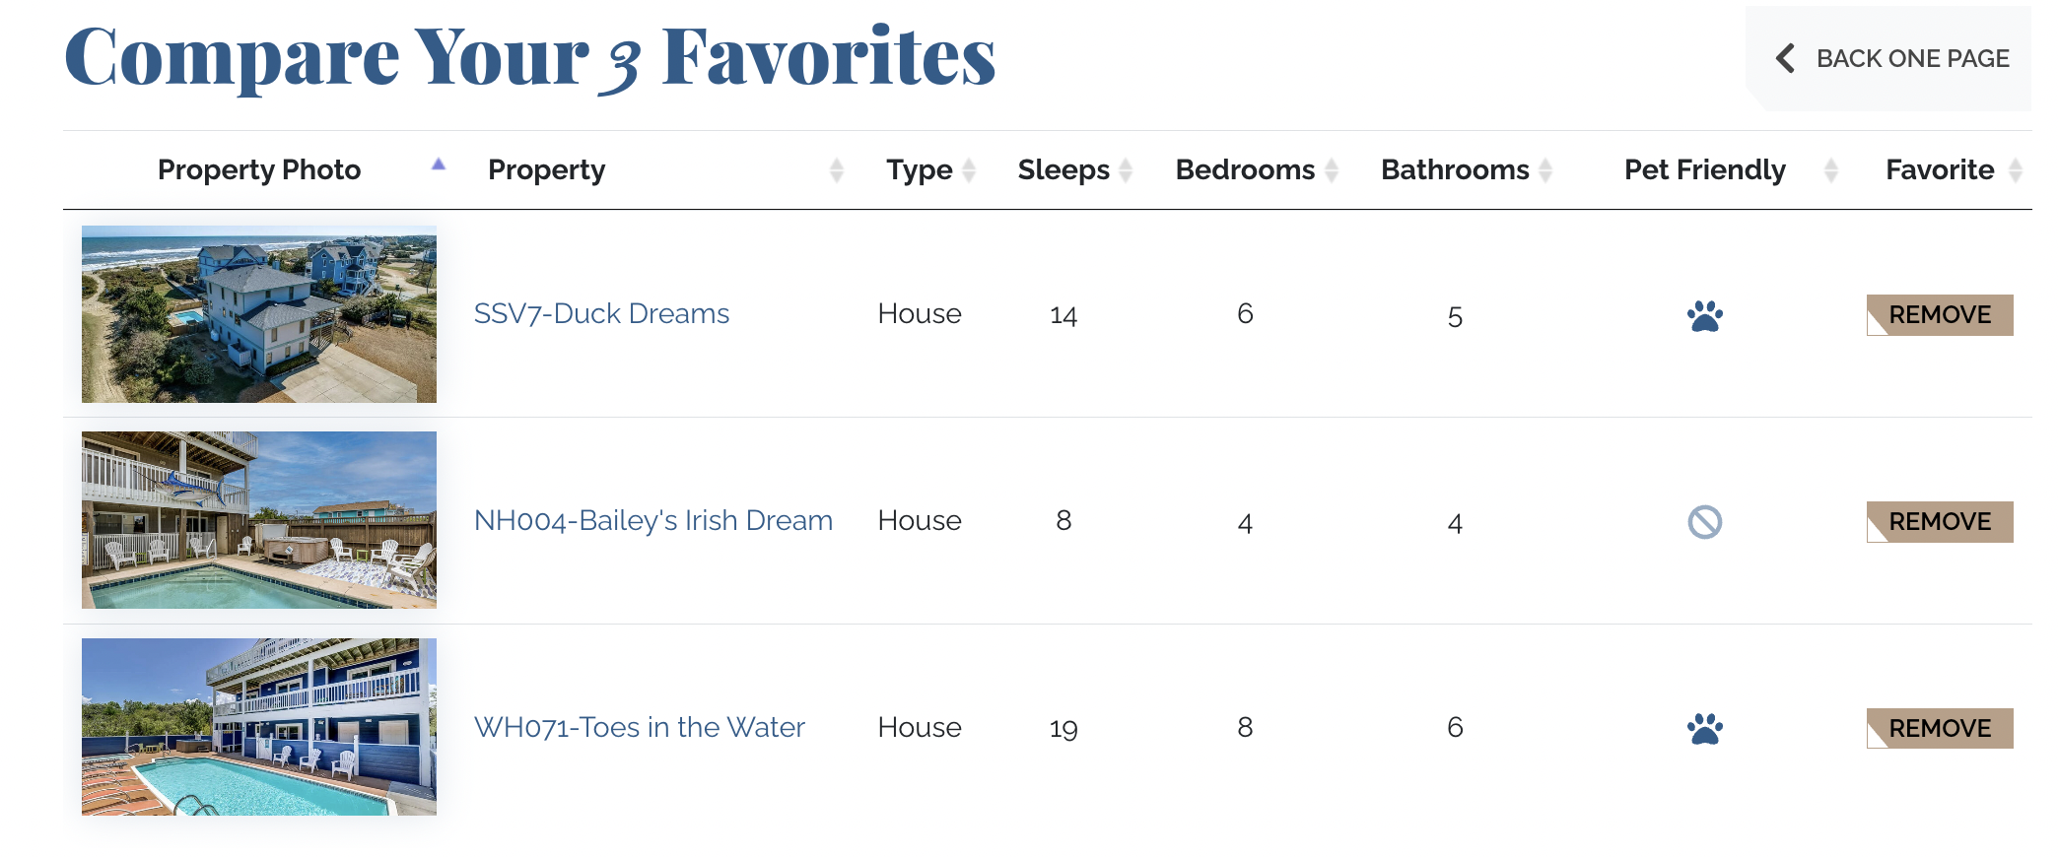Sort table by Favorite column header
Image resolution: width=2058 pixels, height=857 pixels.
click(x=1939, y=170)
